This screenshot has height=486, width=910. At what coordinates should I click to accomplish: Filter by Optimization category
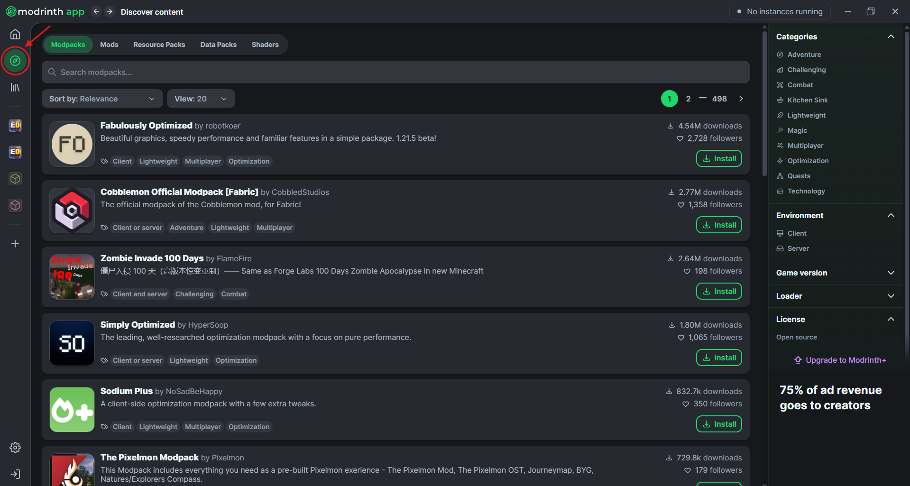click(803, 161)
